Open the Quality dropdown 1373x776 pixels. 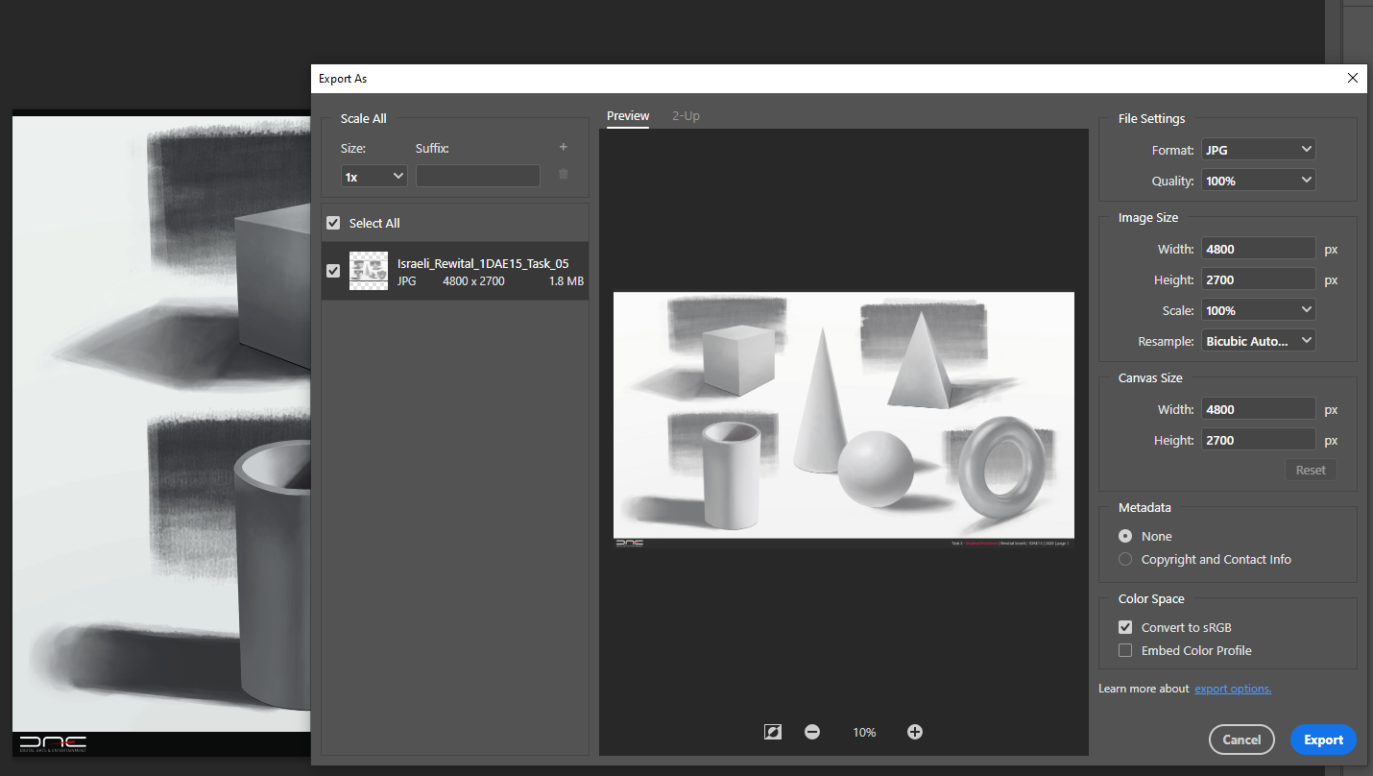click(1258, 180)
